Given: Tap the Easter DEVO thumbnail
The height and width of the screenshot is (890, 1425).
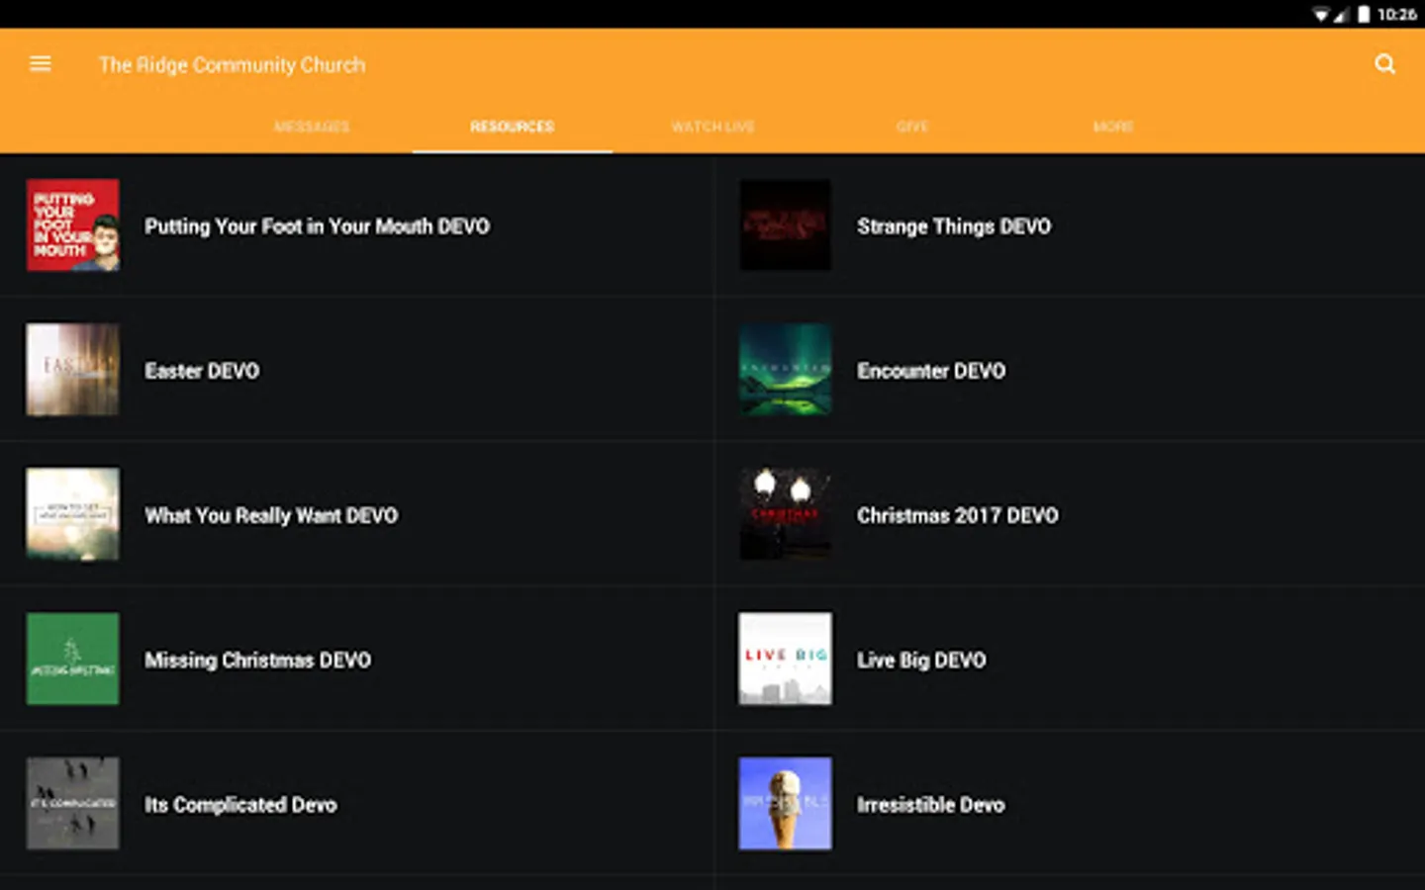Looking at the screenshot, I should coord(73,370).
